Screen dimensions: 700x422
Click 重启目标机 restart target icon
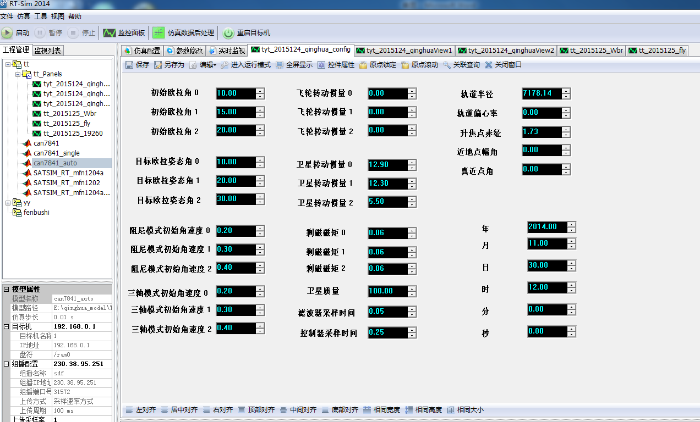pos(228,34)
